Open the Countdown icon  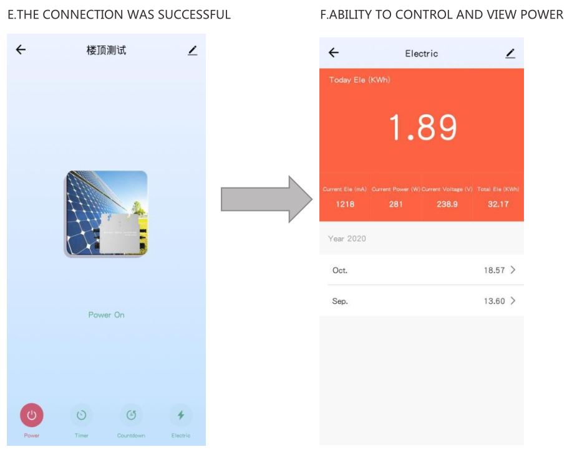click(x=131, y=415)
